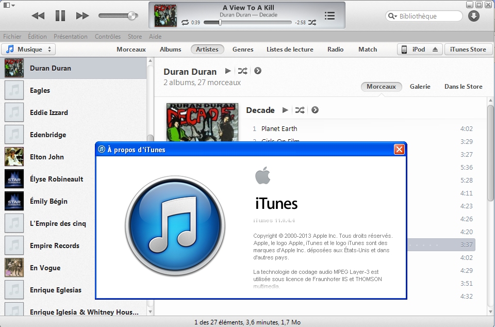This screenshot has height=327, width=495.
Task: Switch to the Dans le Store tab
Action: click(463, 87)
